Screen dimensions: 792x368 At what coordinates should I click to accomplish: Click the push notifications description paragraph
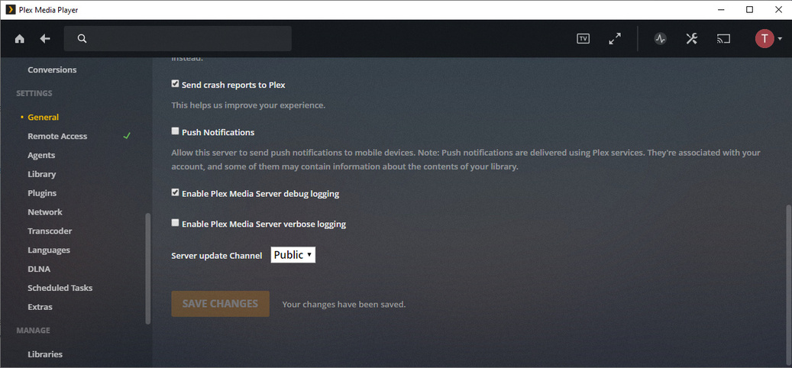(x=466, y=160)
